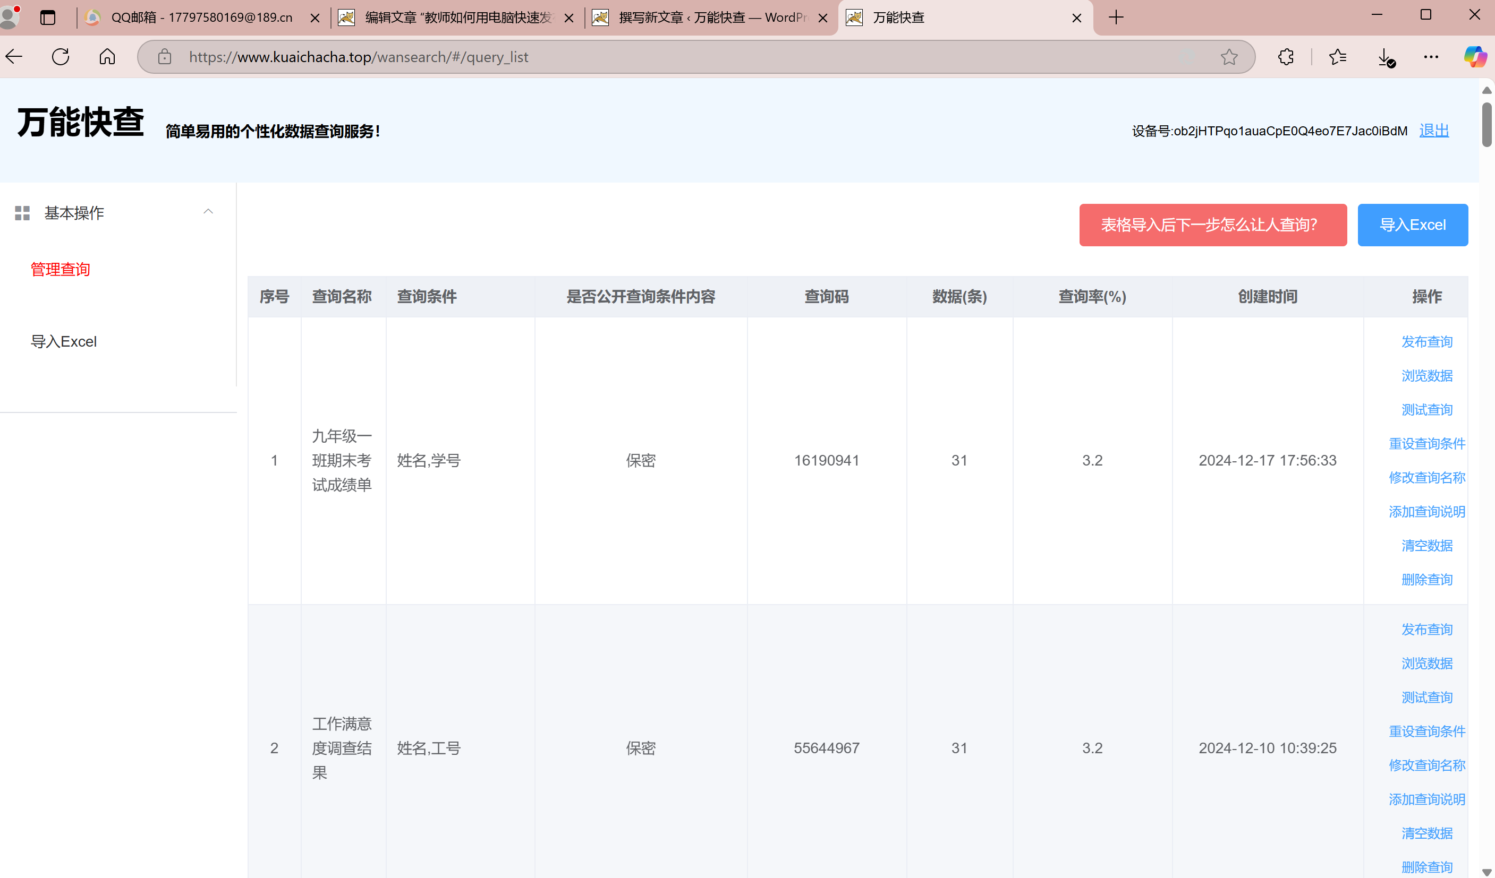Go back with the browser back arrow

coord(14,57)
